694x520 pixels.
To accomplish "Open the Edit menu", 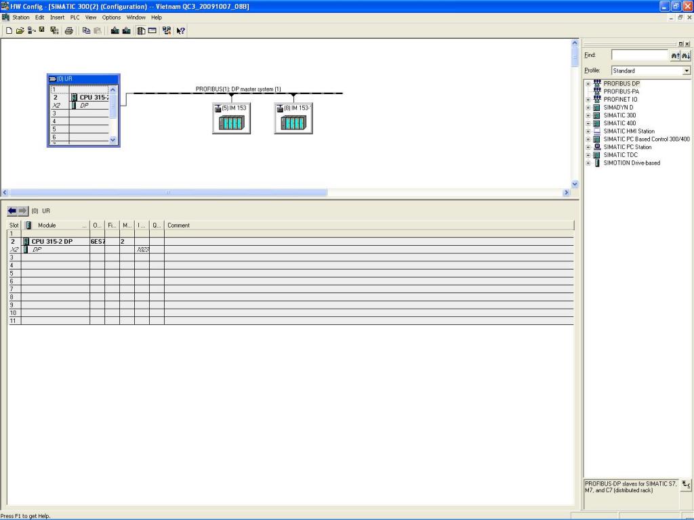I will point(40,18).
